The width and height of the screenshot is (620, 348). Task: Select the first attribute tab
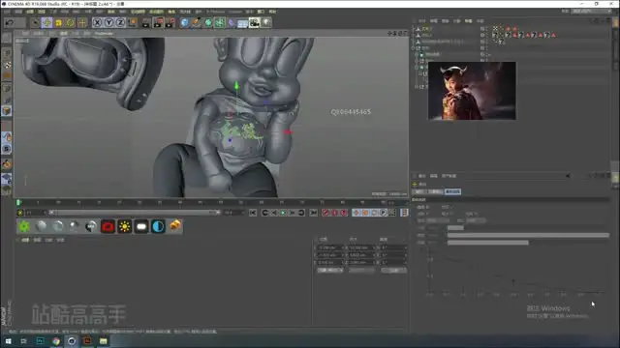click(x=418, y=191)
